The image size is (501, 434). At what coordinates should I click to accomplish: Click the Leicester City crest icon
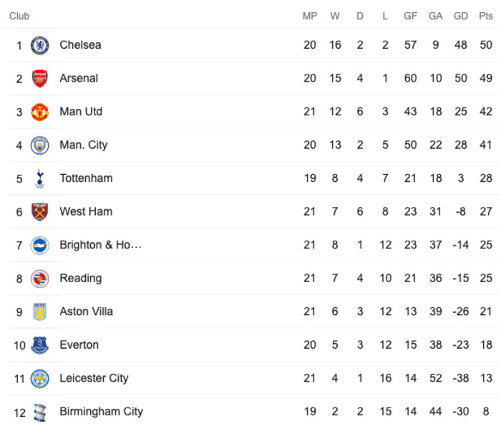[39, 378]
